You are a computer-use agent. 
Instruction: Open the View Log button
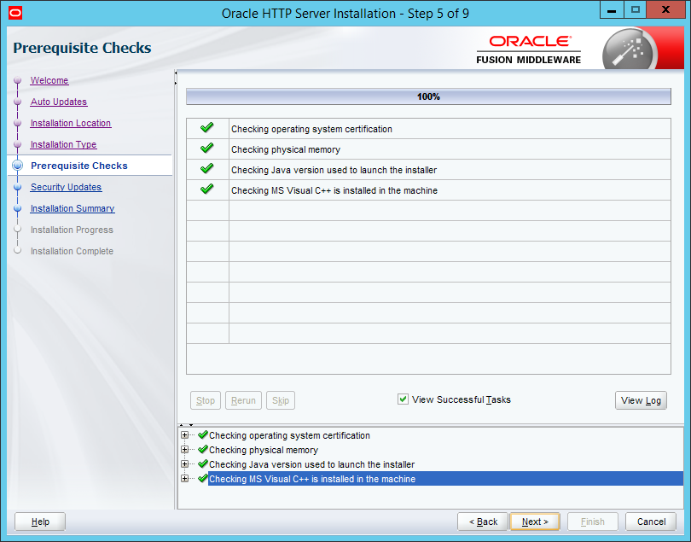coord(641,400)
